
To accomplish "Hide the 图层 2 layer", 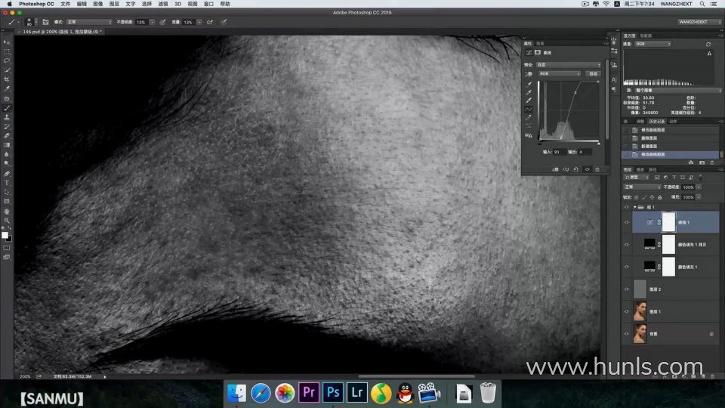I will pos(626,289).
